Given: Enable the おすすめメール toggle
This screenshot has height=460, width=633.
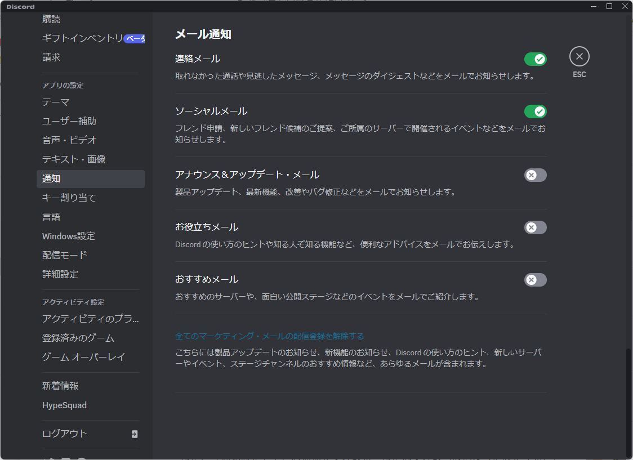Looking at the screenshot, I should 536,280.
